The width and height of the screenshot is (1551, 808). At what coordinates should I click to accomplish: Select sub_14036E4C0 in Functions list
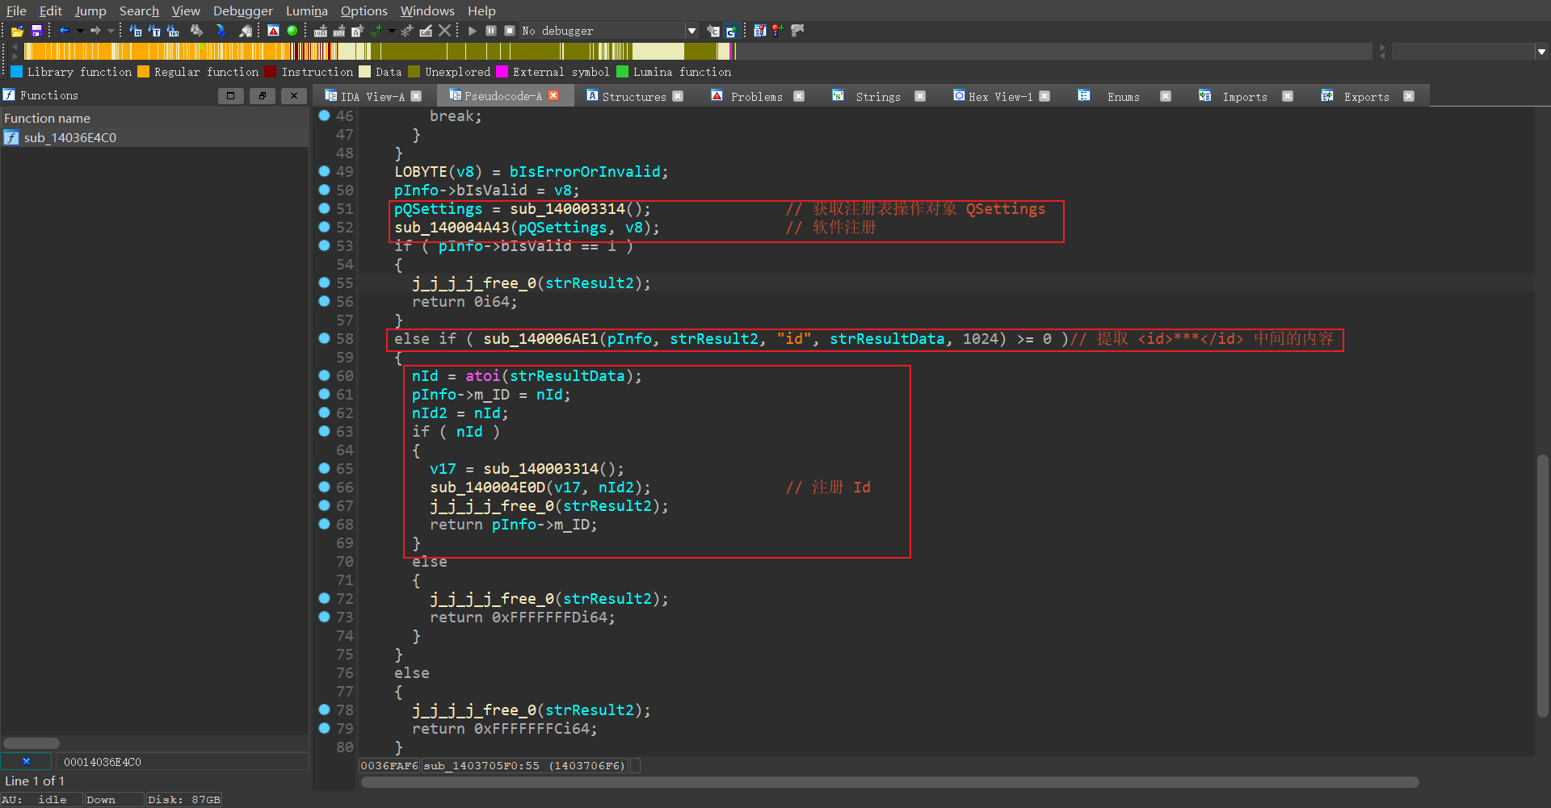[x=70, y=137]
